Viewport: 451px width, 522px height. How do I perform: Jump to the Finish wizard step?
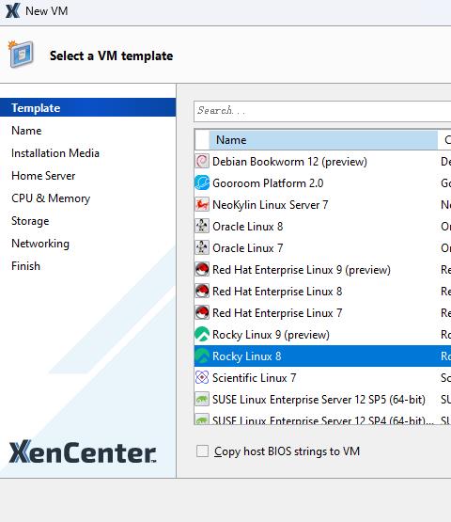(x=25, y=266)
